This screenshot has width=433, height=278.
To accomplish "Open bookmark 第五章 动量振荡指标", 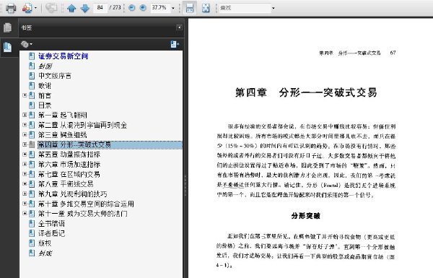I will 69,155.
